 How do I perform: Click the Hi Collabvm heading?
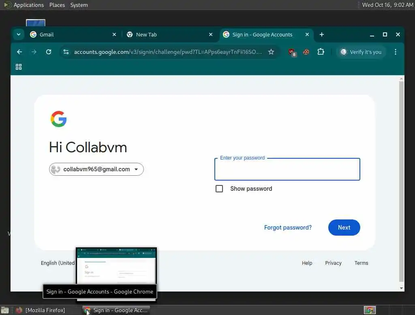(x=88, y=147)
